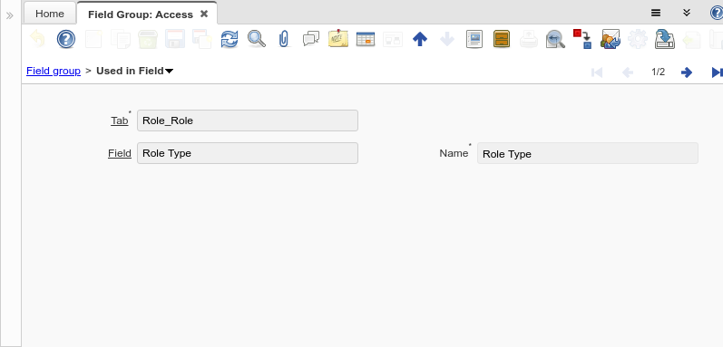
Task: Click the Name field label
Action: coord(454,153)
